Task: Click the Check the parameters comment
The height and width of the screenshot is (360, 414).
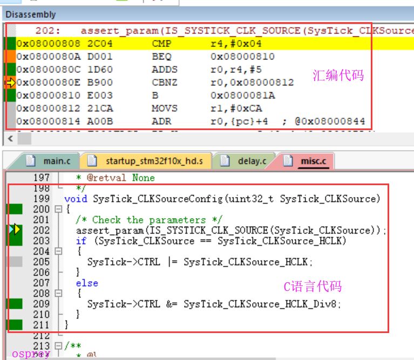Action: point(149,220)
